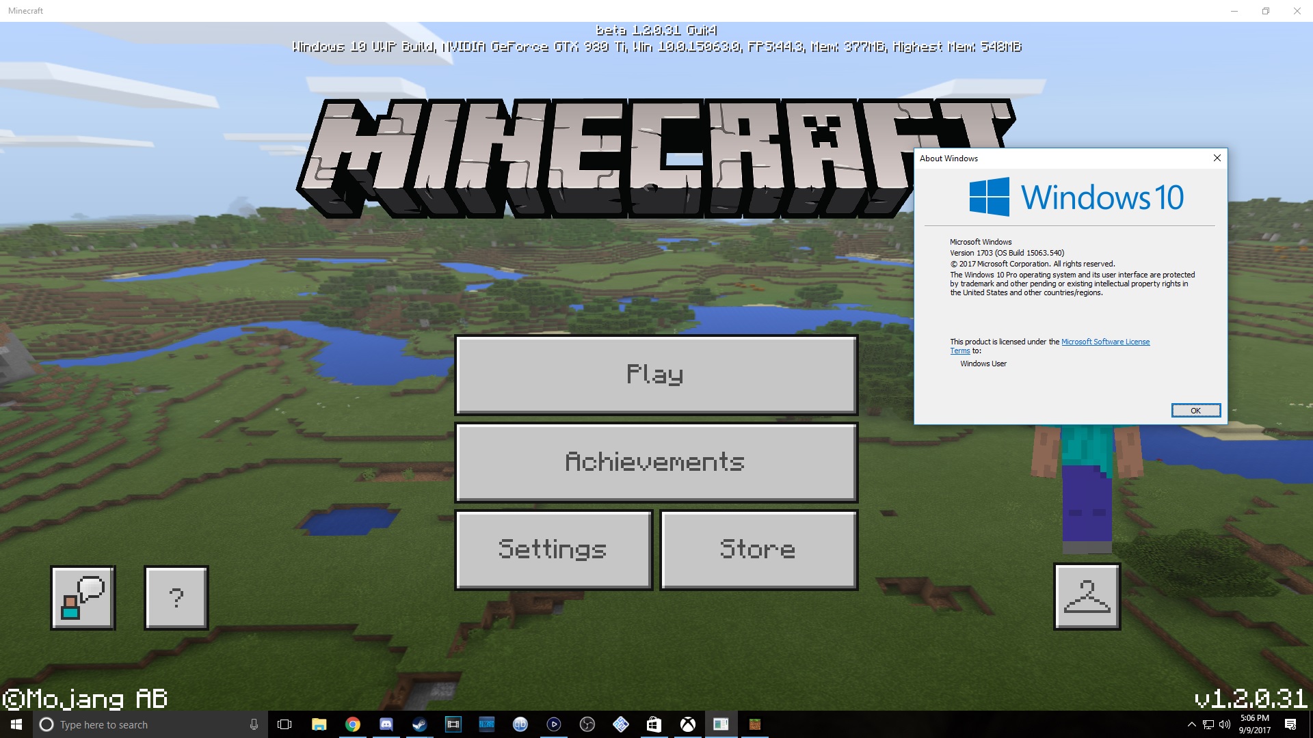Open Discord from the taskbar
The width and height of the screenshot is (1313, 738).
click(x=386, y=724)
